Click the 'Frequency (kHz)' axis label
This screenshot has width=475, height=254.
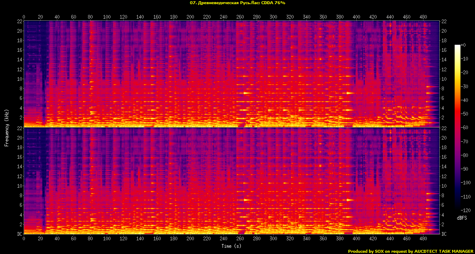click(7, 127)
